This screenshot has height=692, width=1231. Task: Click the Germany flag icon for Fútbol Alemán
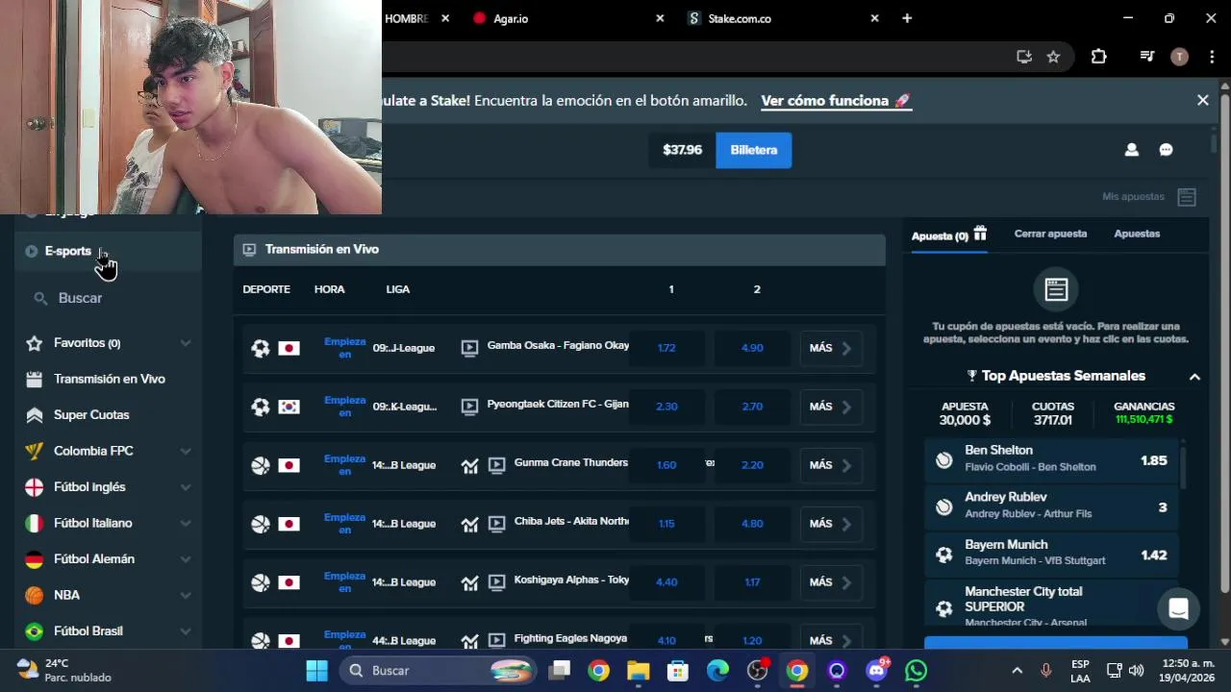35,559
